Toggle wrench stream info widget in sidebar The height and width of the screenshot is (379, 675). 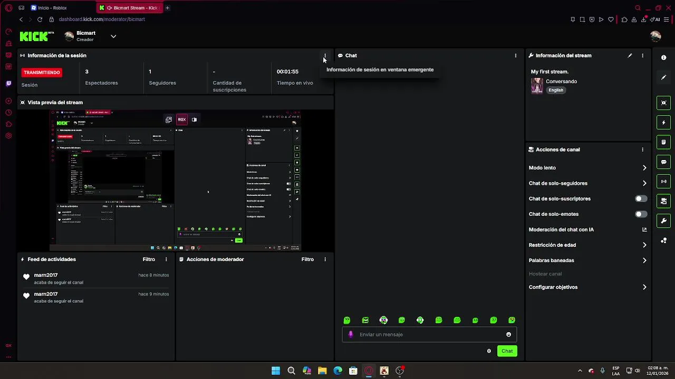click(664, 221)
